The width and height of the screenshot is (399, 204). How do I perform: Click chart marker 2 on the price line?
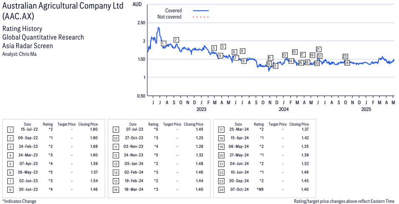click(x=176, y=40)
